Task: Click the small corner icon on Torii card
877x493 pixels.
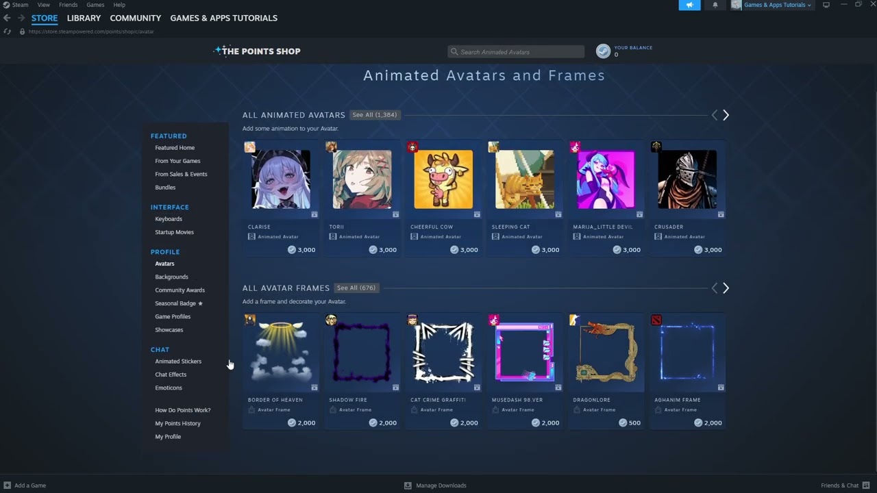Action: [x=395, y=214]
